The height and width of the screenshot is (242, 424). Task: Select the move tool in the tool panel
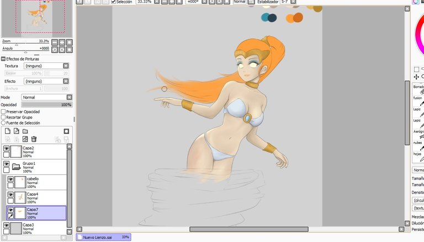pyautogui.click(x=416, y=77)
